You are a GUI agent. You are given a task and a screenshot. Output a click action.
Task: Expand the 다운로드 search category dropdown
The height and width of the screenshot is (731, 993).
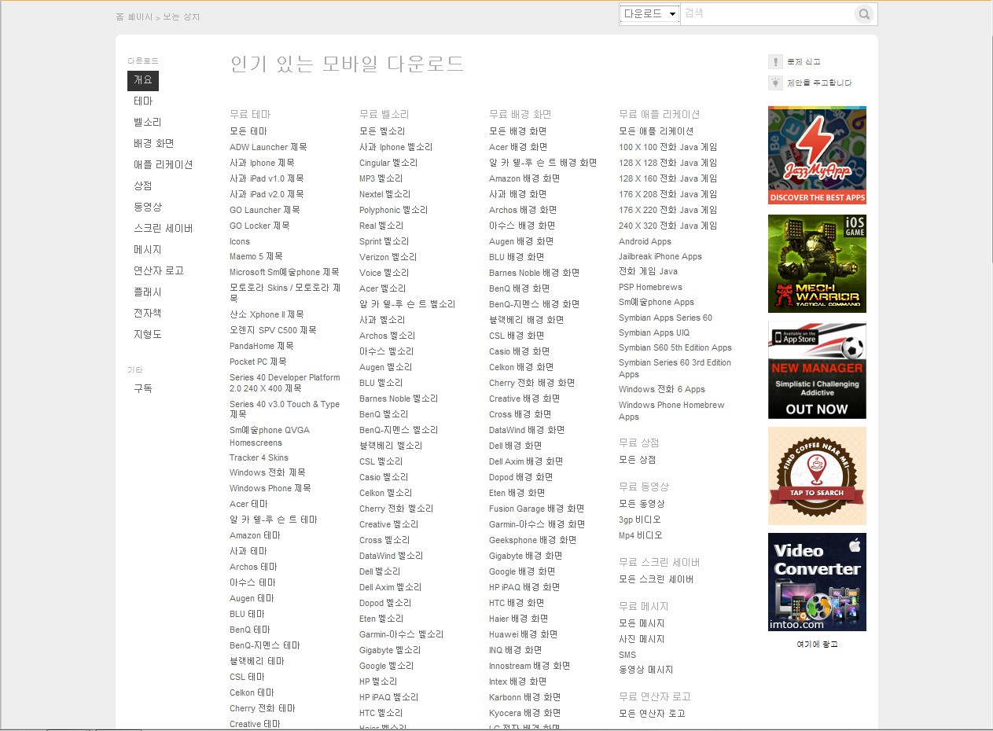coord(649,14)
